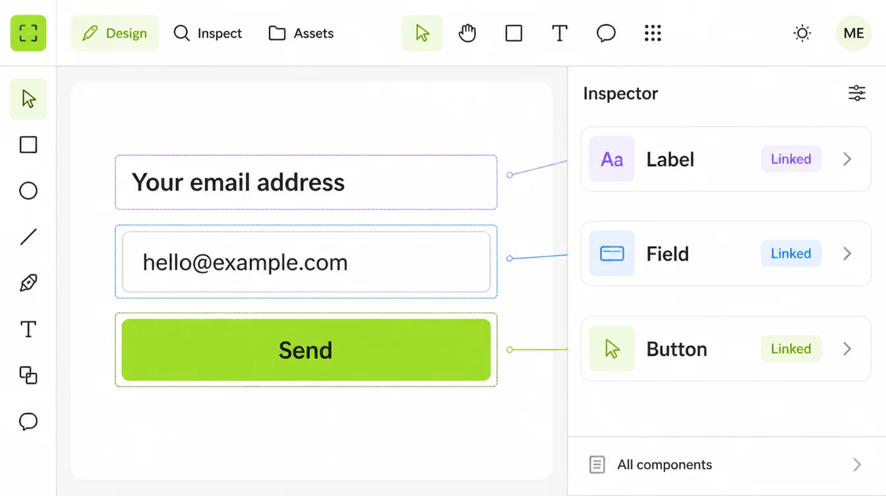The width and height of the screenshot is (886, 496).
Task: Click the hello@example.com input field
Action: point(306,262)
